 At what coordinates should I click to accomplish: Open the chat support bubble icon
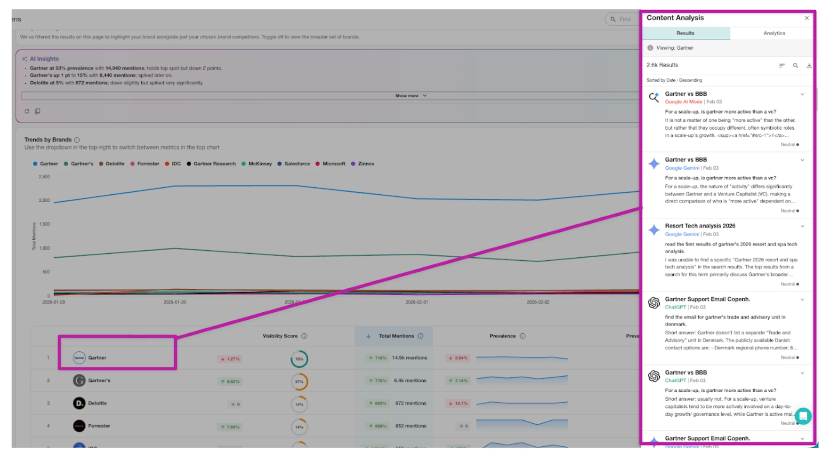coord(803,416)
